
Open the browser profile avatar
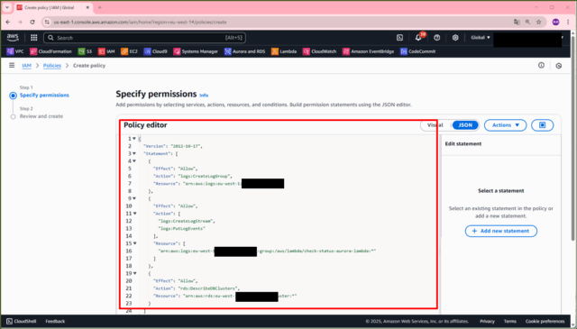pyautogui.click(x=555, y=22)
